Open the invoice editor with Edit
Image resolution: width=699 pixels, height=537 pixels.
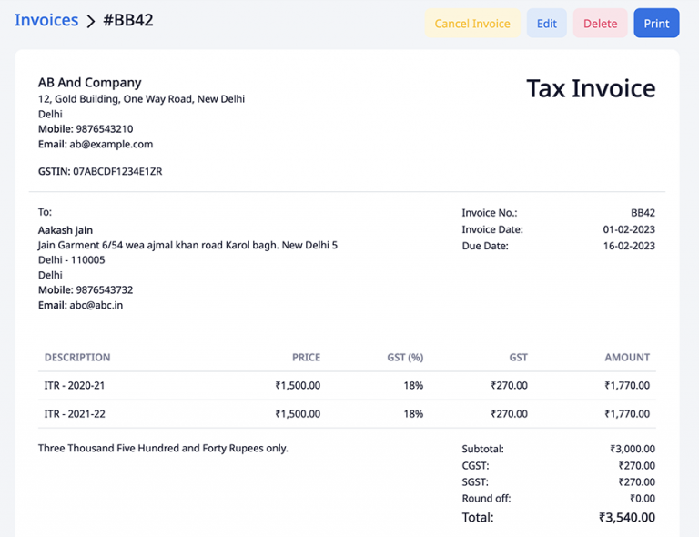(546, 24)
